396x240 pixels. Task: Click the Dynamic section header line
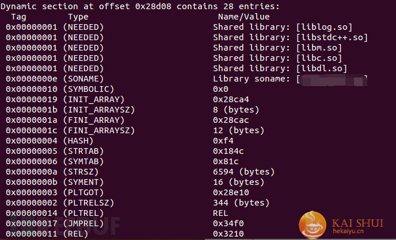pyautogui.click(x=140, y=6)
